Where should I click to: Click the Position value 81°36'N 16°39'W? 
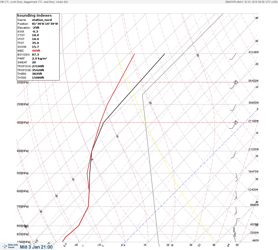pos(45,24)
